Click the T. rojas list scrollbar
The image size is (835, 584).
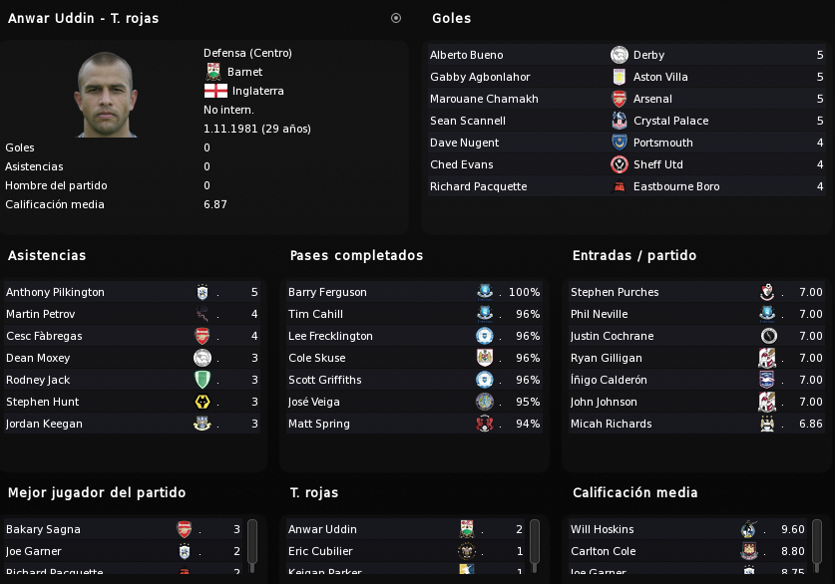pos(535,542)
